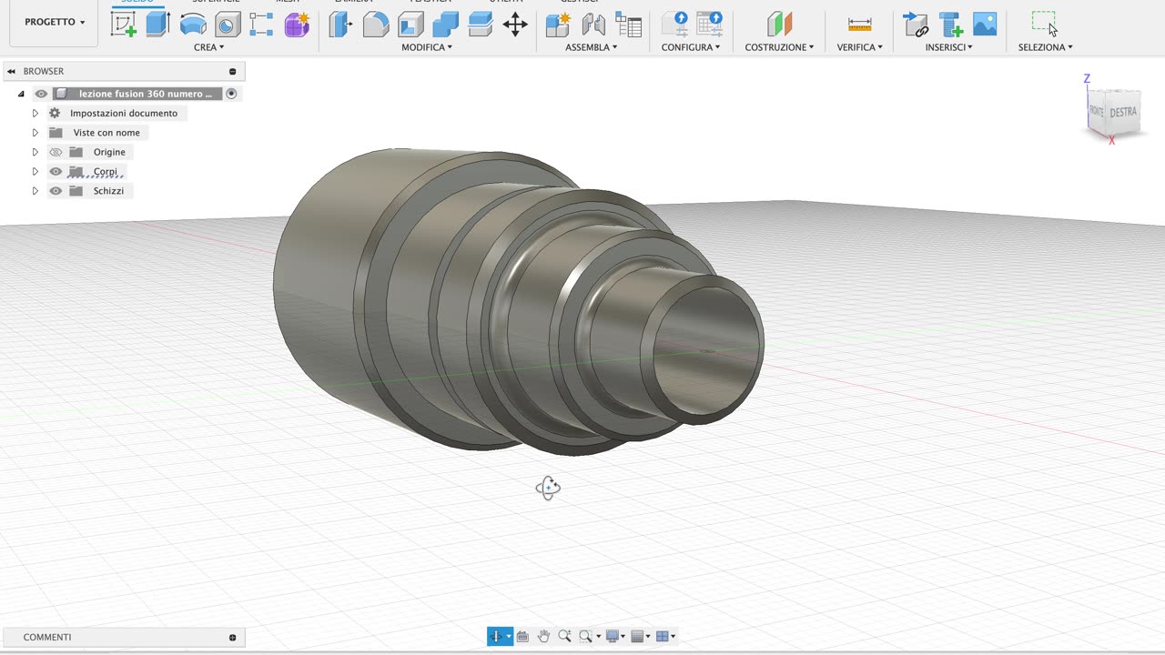
Task: Show the hidden Origine folder
Action: pyautogui.click(x=56, y=152)
